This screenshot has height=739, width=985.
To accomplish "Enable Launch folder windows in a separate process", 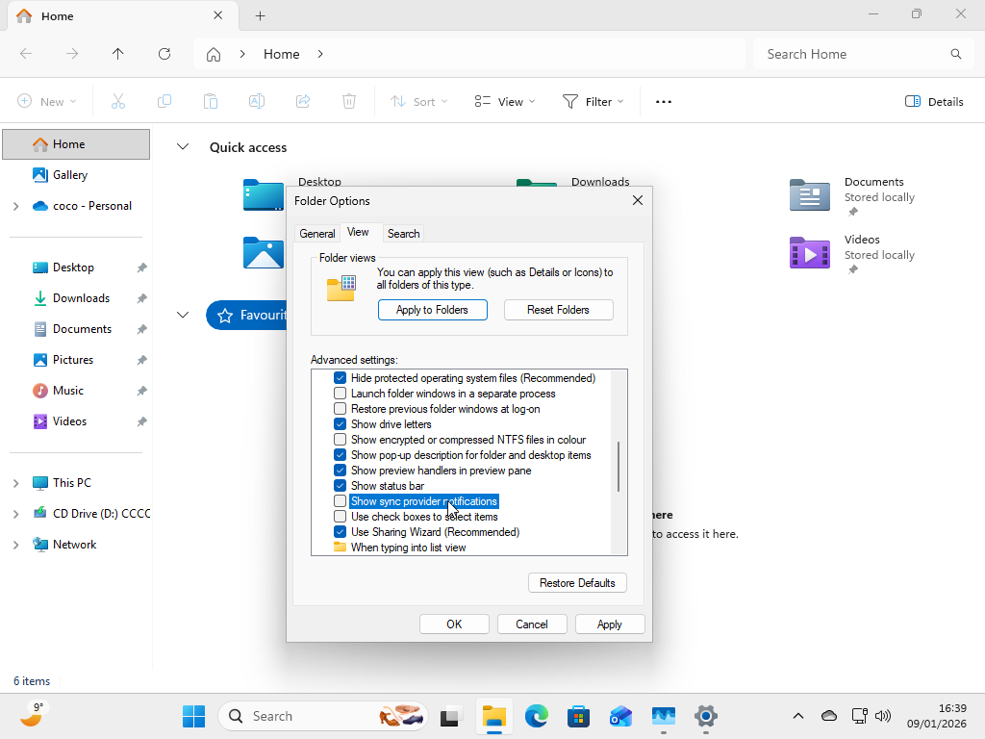I will (x=340, y=393).
